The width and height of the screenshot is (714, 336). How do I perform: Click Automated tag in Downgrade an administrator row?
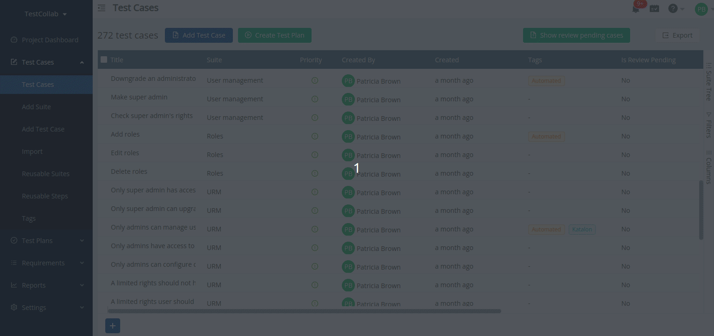pyautogui.click(x=546, y=81)
